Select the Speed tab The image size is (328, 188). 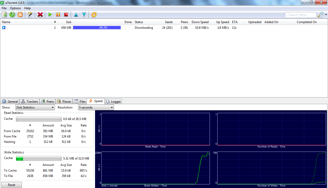(96, 101)
